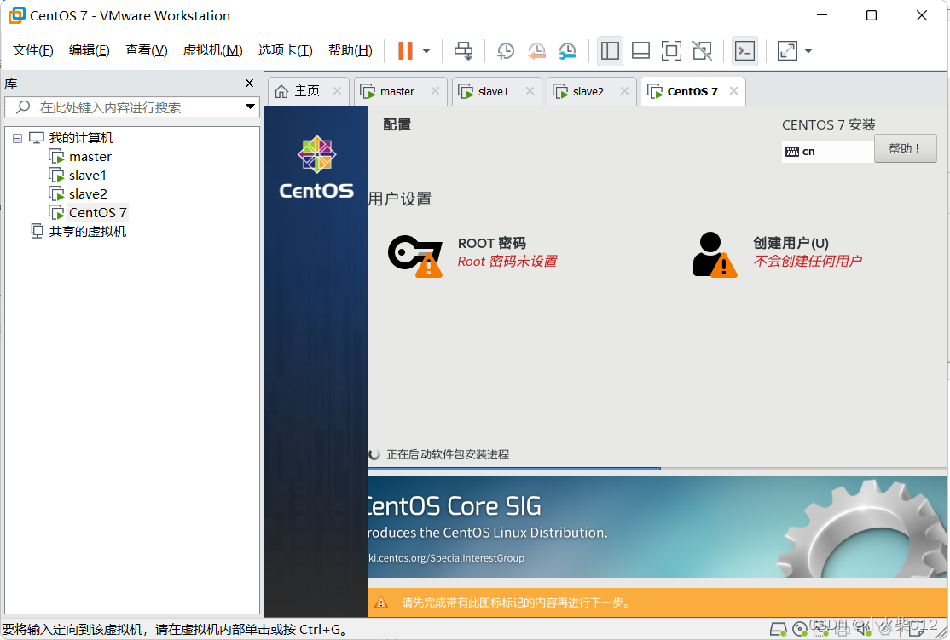
Task: Close the 主页 home tab
Action: coord(337,91)
